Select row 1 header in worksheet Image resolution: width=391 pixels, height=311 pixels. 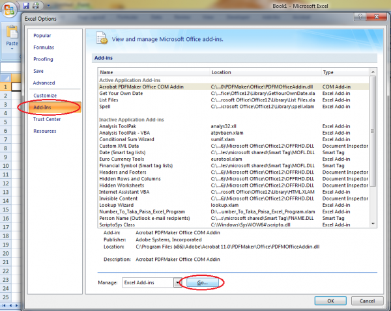[5, 87]
